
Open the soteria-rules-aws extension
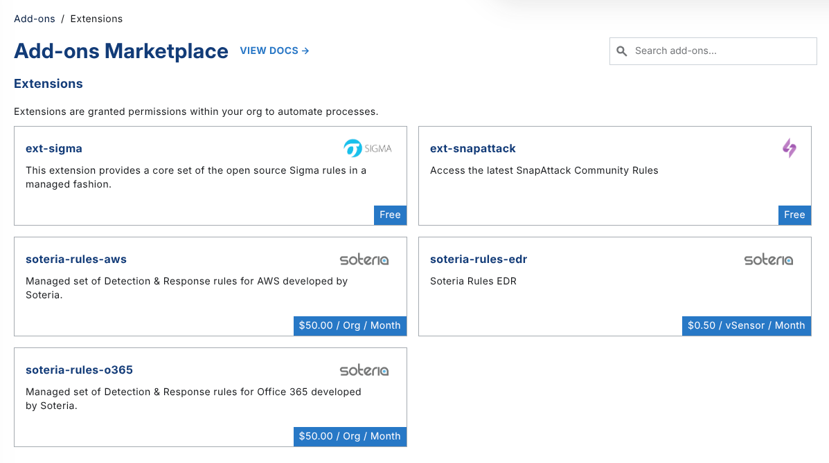coord(76,260)
